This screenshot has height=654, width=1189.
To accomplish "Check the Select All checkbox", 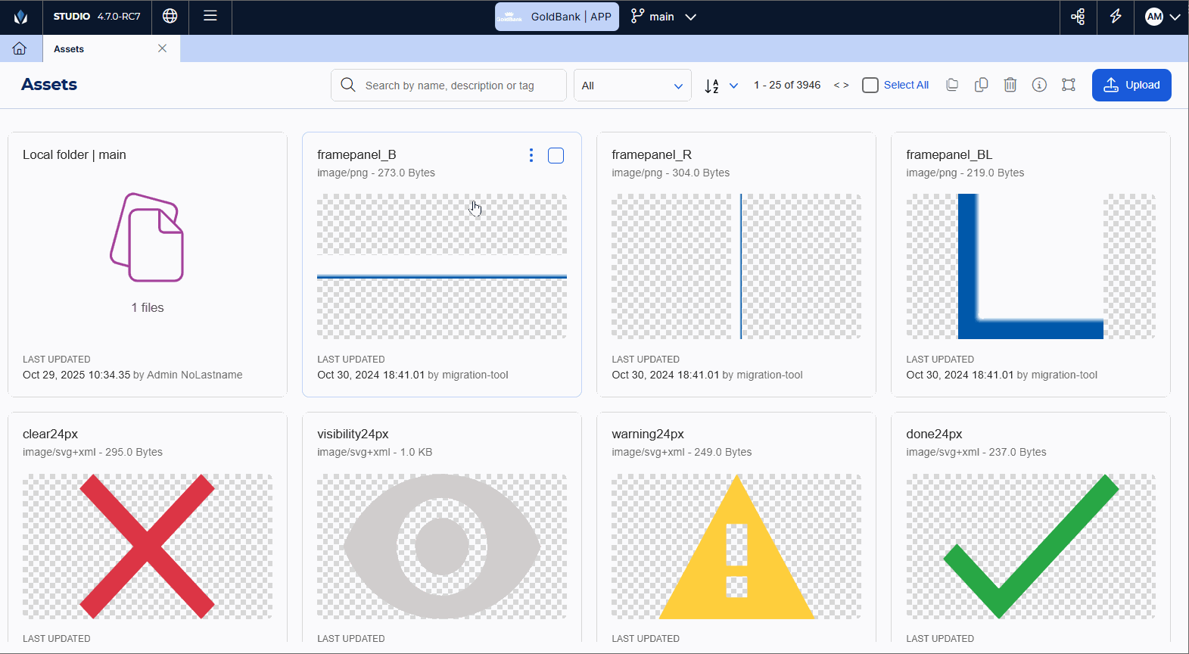I will tap(870, 85).
